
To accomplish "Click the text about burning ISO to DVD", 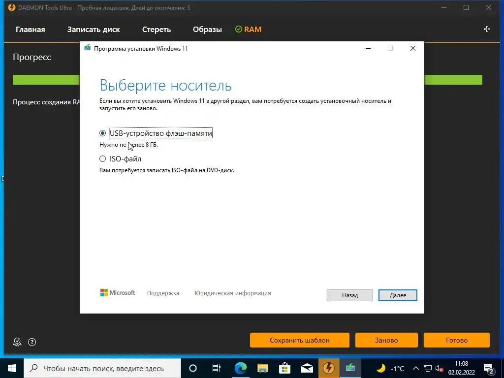I will pyautogui.click(x=167, y=170).
